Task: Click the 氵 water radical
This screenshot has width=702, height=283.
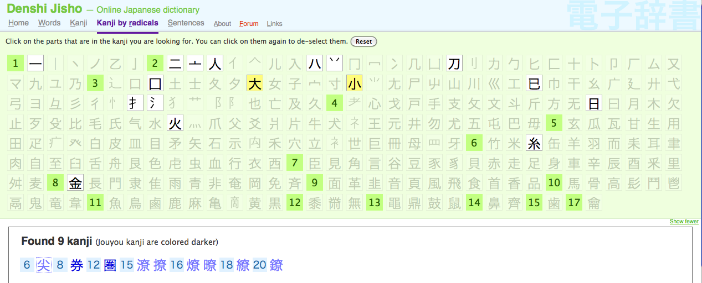Action: (155, 103)
